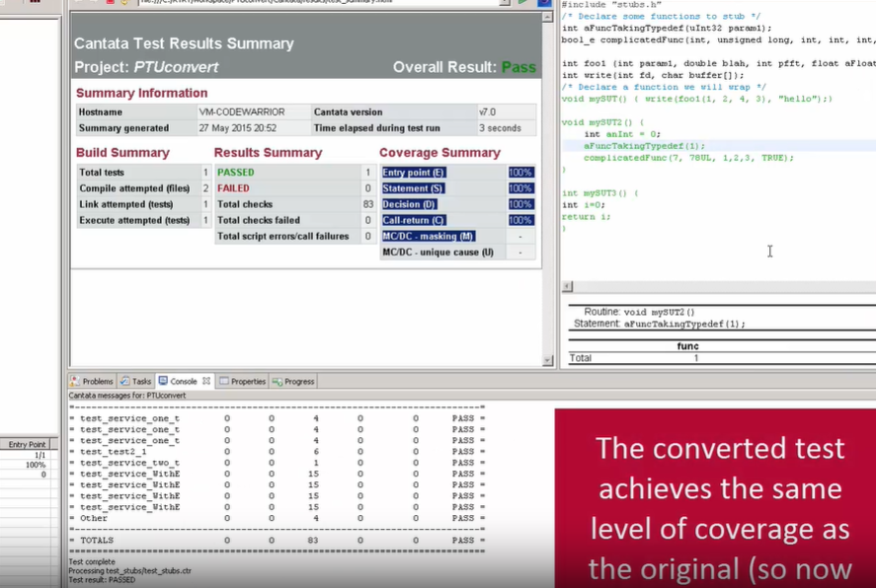Screen dimensions: 876x588
Task: Click the 27 May 2015 20:52 timestamp
Action: pos(237,128)
